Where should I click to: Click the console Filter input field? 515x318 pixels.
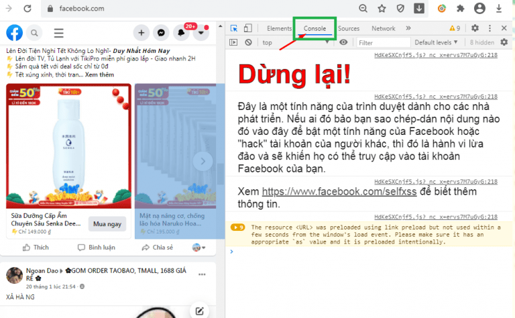[x=384, y=43]
